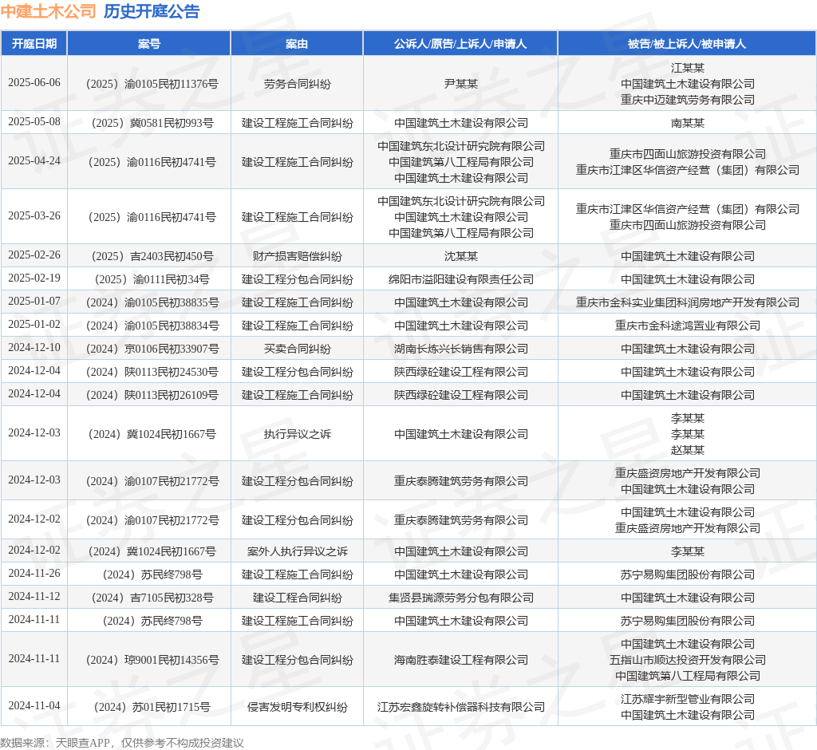
Task: Click the 案号 column header
Action: 149,44
